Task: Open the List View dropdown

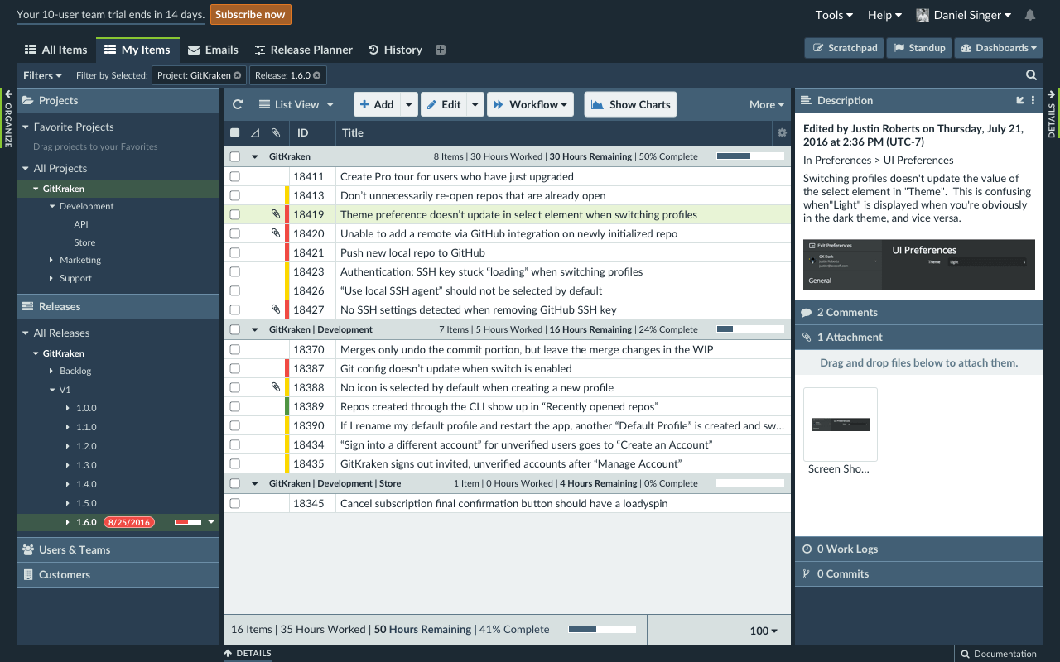Action: click(296, 104)
